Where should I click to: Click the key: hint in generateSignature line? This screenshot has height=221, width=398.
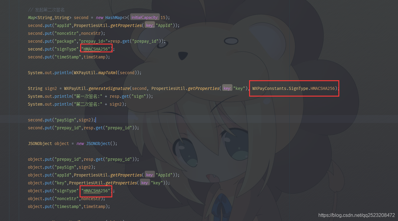(x=227, y=88)
